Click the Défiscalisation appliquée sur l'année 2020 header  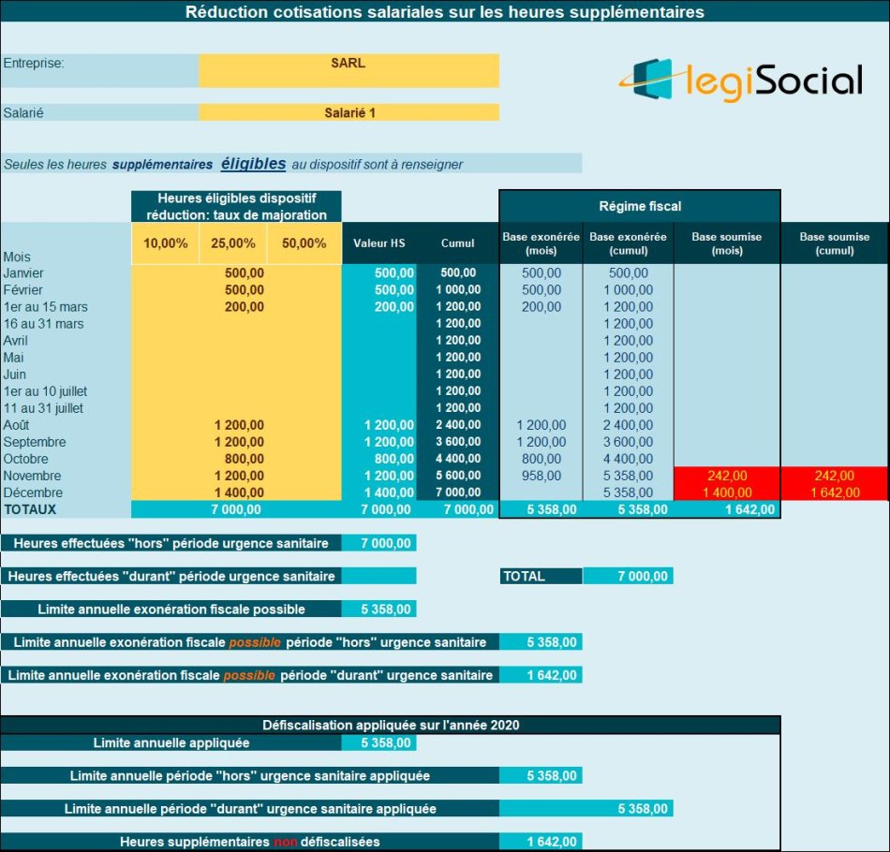point(390,725)
